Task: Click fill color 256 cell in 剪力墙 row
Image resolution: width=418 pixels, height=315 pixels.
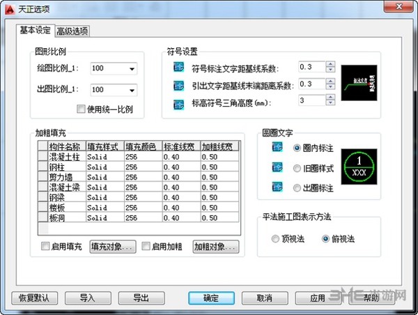Action: pos(143,177)
